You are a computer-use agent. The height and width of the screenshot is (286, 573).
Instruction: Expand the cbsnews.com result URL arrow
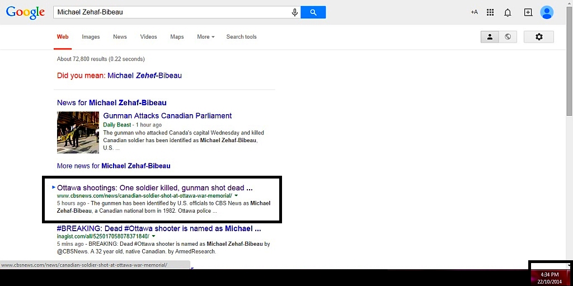tap(236, 196)
